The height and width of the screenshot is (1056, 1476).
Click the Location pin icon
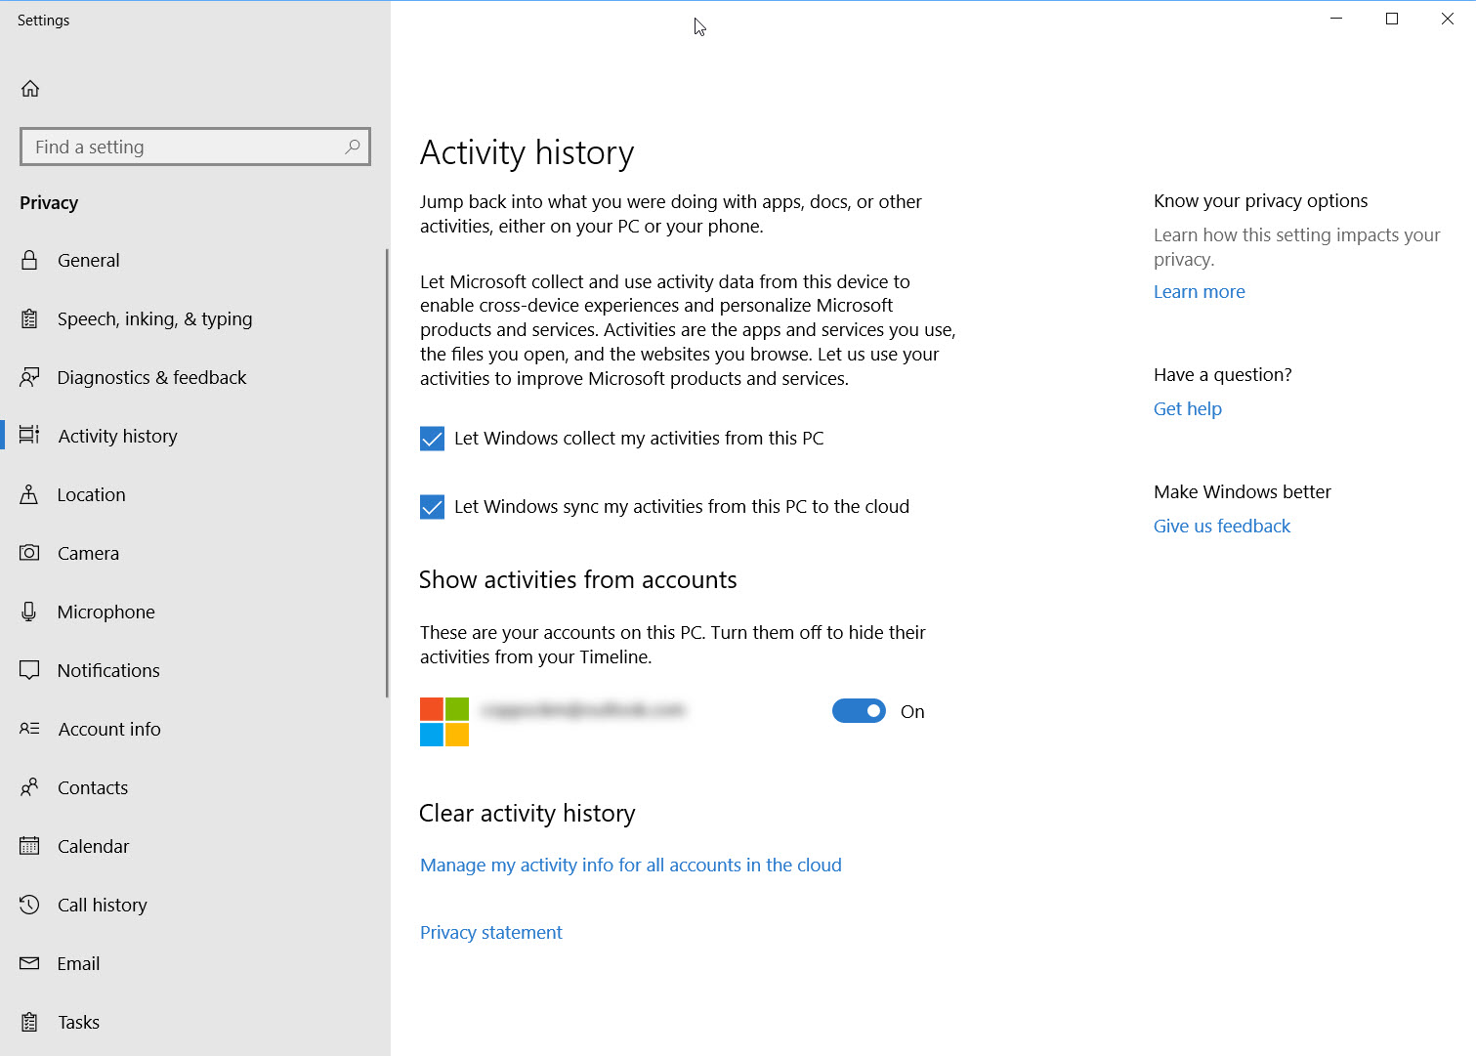coord(29,494)
